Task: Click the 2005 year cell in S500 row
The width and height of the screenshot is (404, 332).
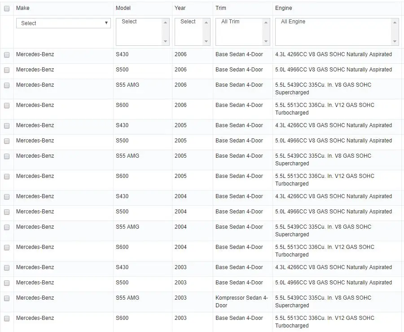Action: (x=180, y=141)
